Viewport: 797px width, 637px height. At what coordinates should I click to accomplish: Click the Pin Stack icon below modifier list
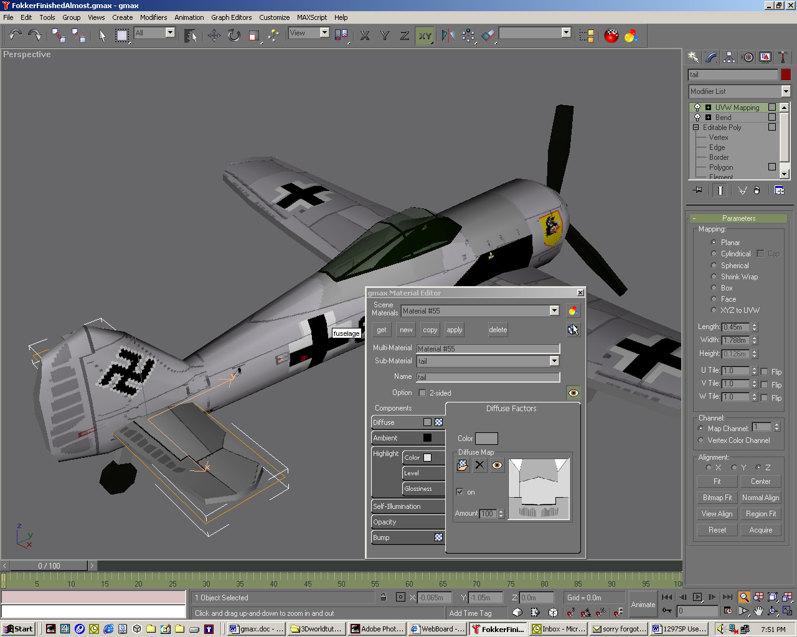click(x=697, y=190)
